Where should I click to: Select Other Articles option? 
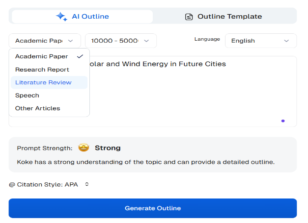click(38, 108)
